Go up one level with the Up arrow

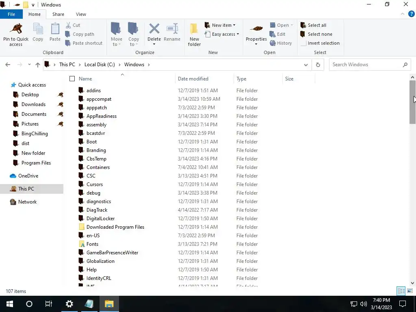(38, 65)
